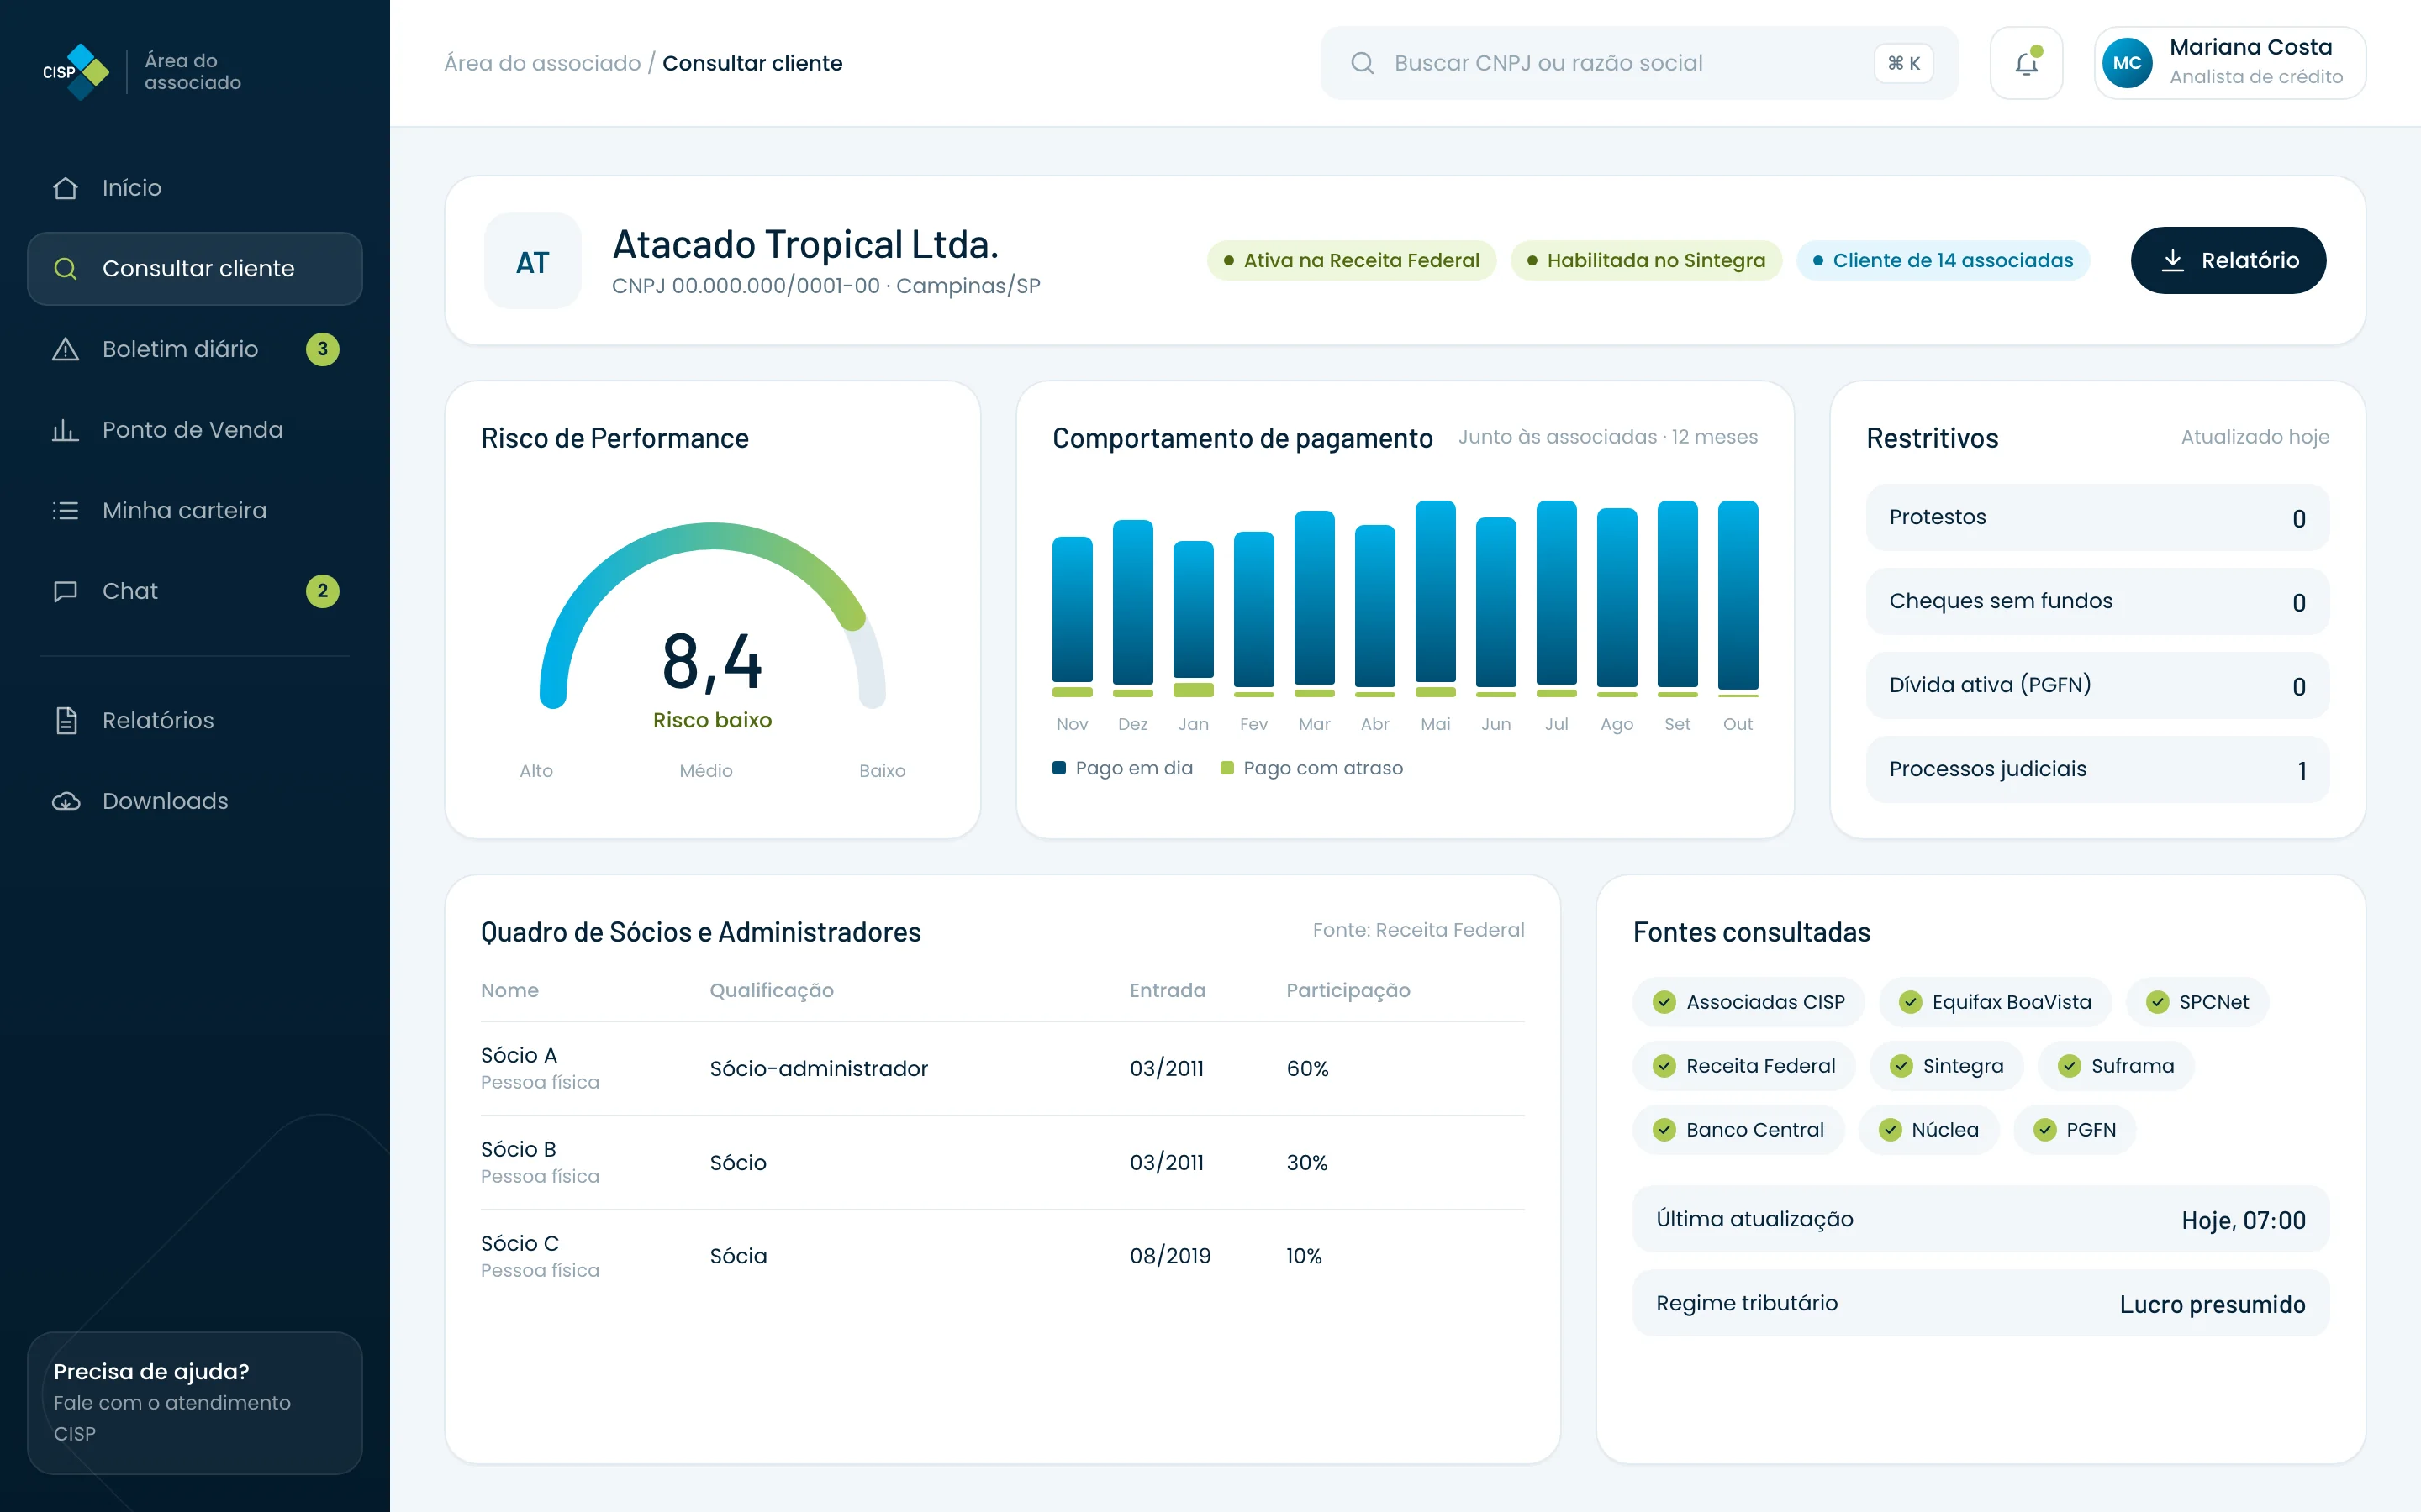Screen dimensions: 2421x1512
Task: Click the search magnifier icon in search bar
Action: (x=1362, y=63)
